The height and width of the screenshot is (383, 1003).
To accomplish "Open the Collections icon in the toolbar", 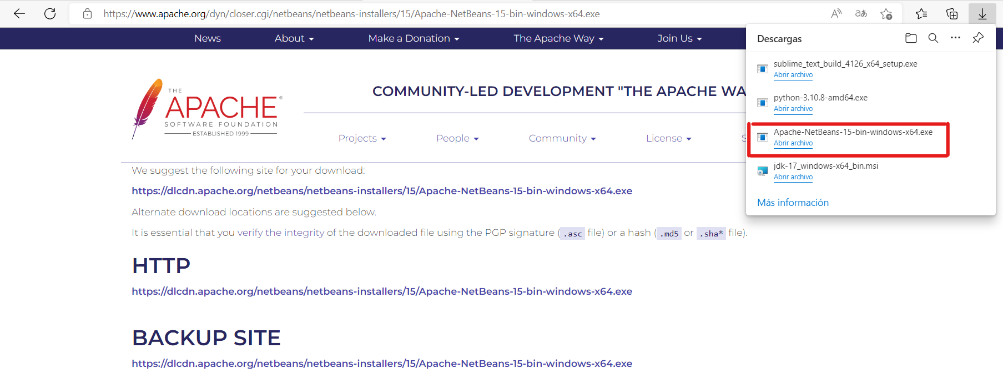I will pos(952,14).
